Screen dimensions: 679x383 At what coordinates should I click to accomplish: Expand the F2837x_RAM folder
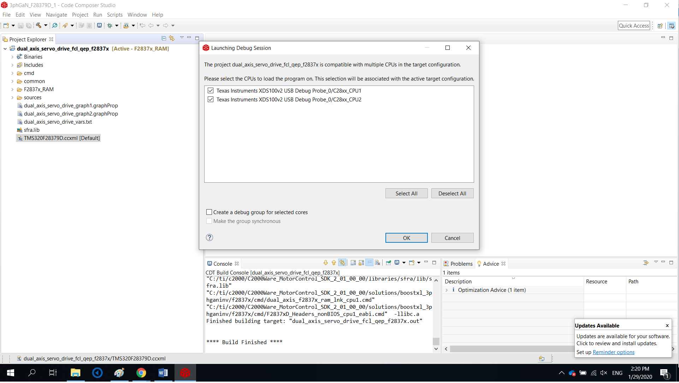[13, 89]
